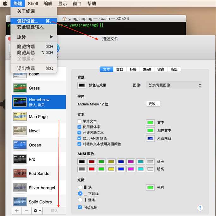Image resolution: width=216 pixels, height=216 pixels.
Task: Click the 默认 default button
Action: pyautogui.click(x=54, y=211)
